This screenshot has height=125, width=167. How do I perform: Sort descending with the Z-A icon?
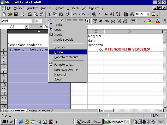click(x=118, y=14)
